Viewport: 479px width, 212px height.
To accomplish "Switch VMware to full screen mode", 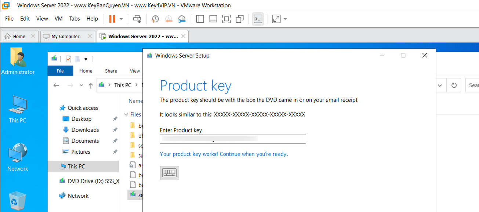I will click(226, 19).
